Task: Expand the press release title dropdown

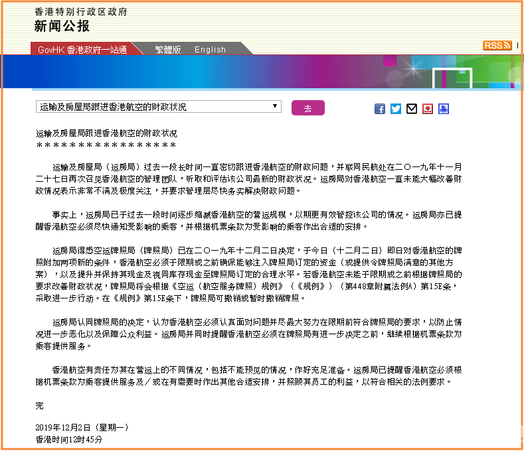Action: click(x=159, y=107)
